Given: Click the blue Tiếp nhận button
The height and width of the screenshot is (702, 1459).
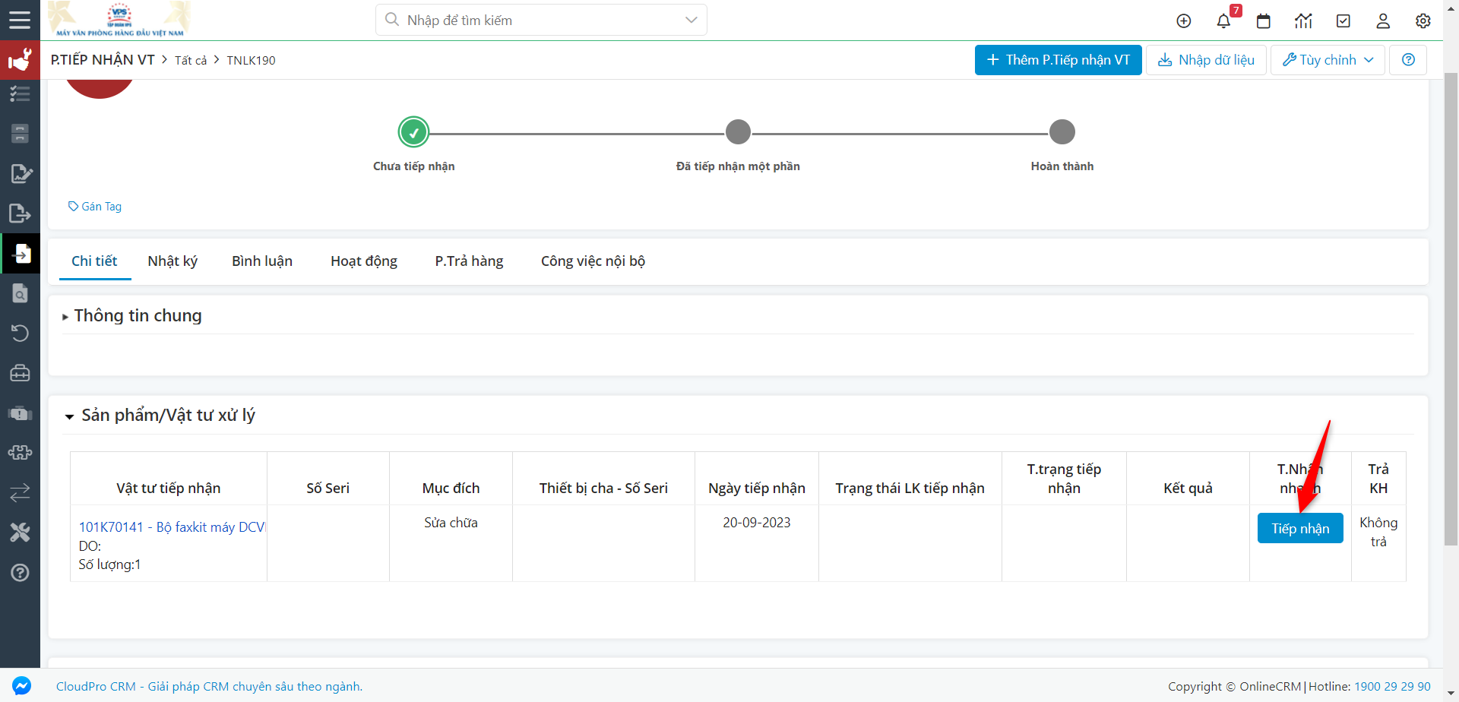Looking at the screenshot, I should click(x=1300, y=528).
